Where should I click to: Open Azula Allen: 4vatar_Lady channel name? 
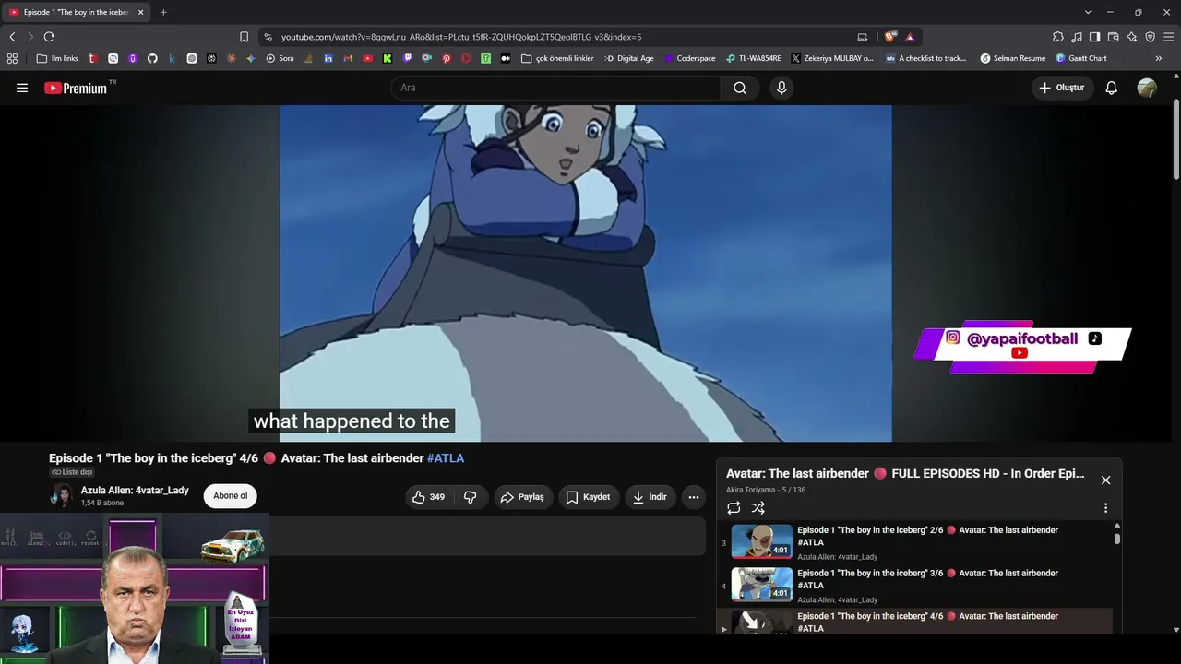tap(135, 491)
